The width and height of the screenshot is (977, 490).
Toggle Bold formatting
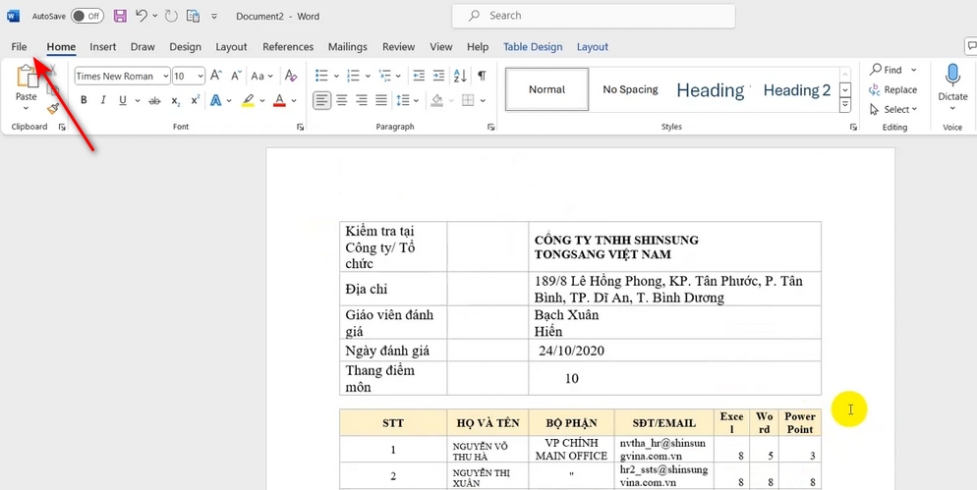pyautogui.click(x=85, y=100)
